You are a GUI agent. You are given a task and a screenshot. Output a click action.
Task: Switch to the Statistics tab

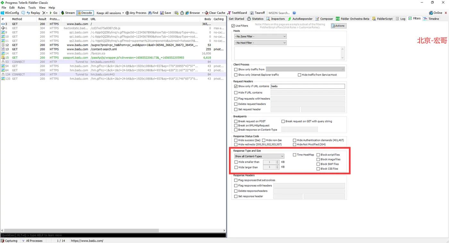(x=255, y=19)
